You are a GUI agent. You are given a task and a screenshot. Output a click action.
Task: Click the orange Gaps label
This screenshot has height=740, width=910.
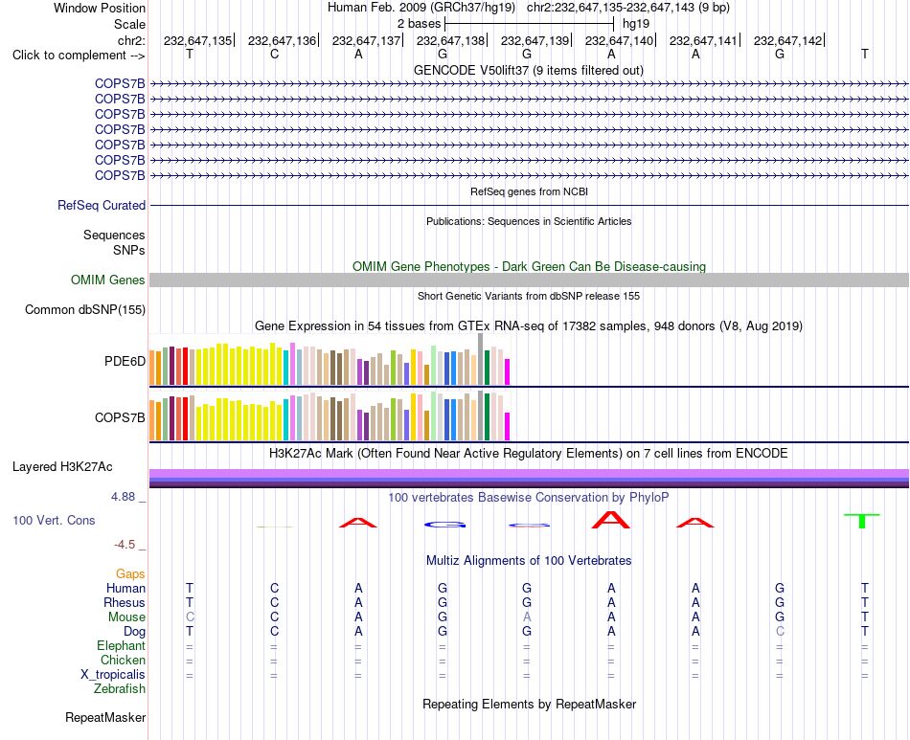(x=130, y=574)
